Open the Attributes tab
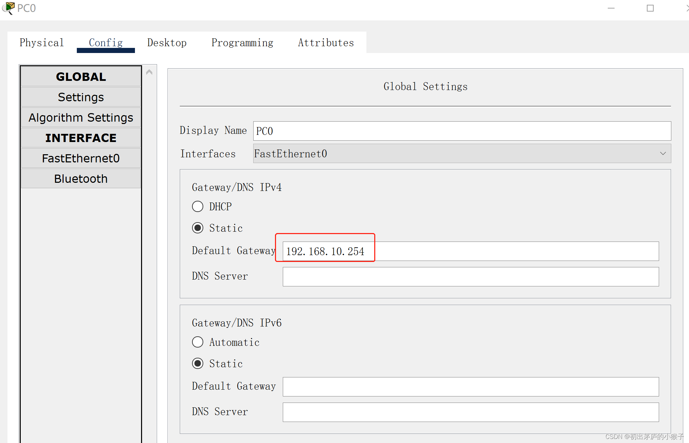Screen dimensions: 689x443 [326, 43]
